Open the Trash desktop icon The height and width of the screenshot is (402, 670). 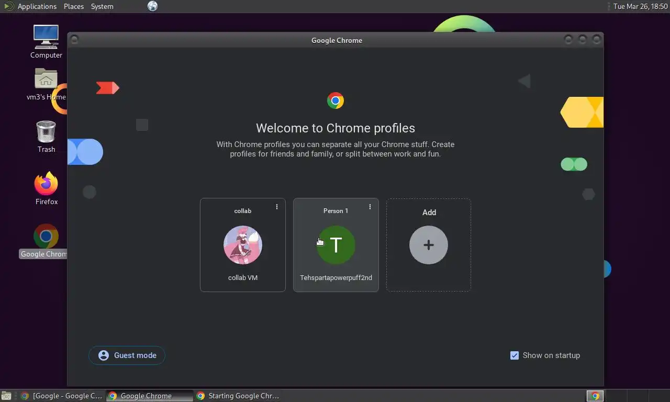[46, 137]
